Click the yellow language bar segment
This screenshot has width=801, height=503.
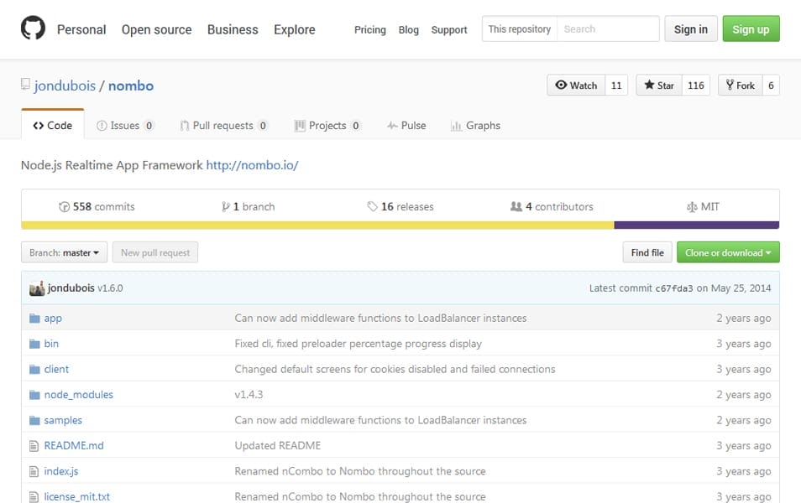317,225
